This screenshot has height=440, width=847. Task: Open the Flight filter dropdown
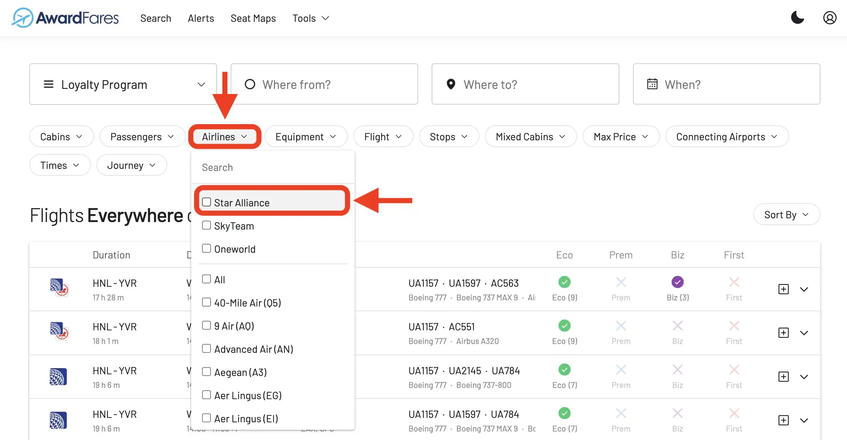(x=383, y=137)
